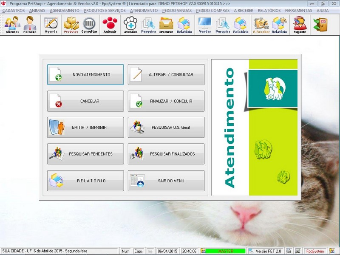
Task: Click the users icon at status bar end
Action: point(331,251)
